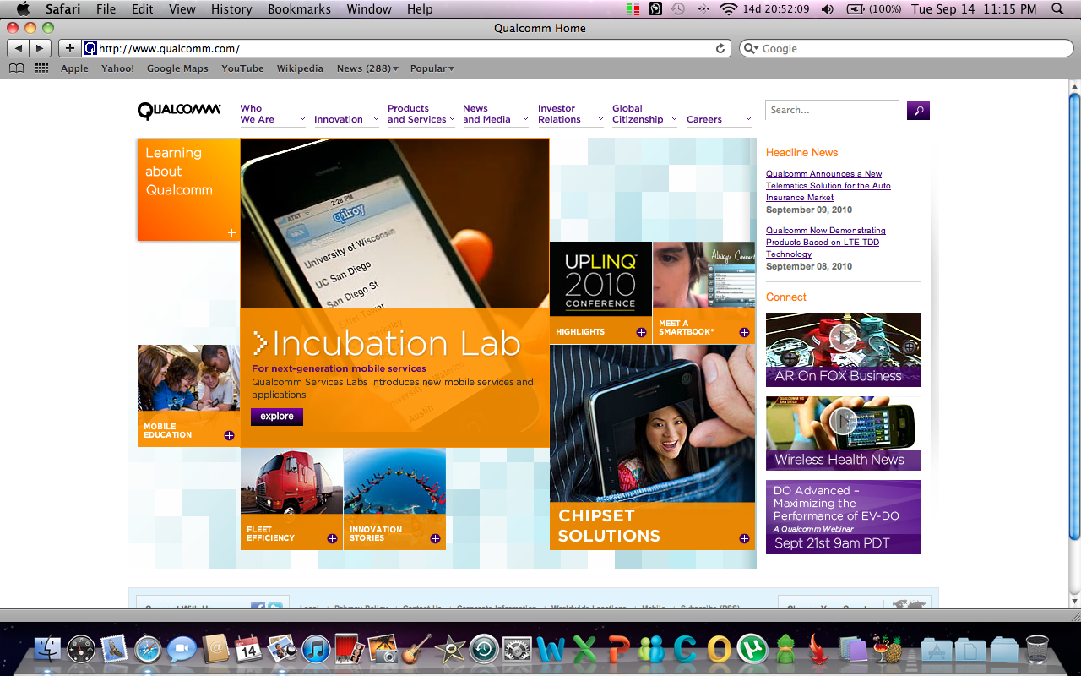Launch Microsoft Word from the dock

[551, 649]
